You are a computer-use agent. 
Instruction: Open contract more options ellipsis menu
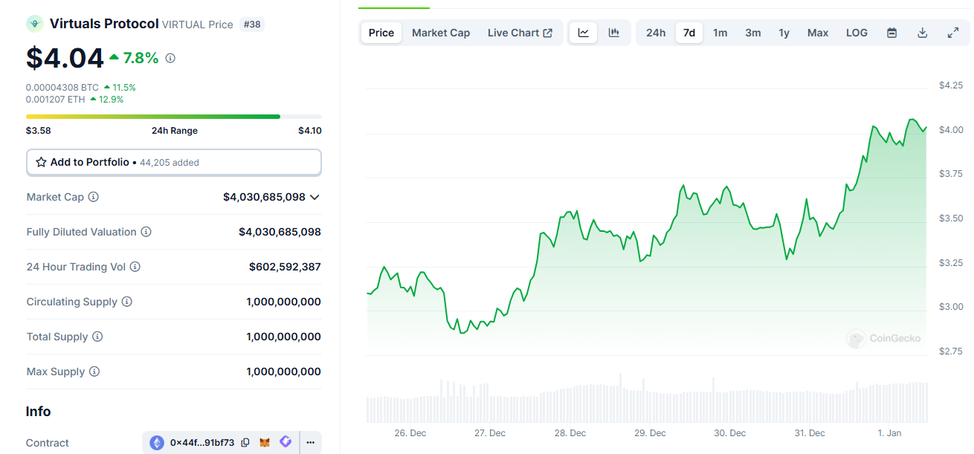pos(310,443)
